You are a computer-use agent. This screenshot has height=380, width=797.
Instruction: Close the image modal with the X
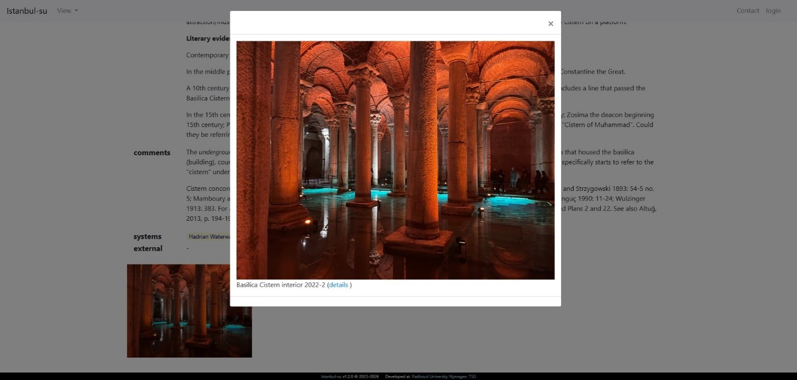click(x=550, y=24)
